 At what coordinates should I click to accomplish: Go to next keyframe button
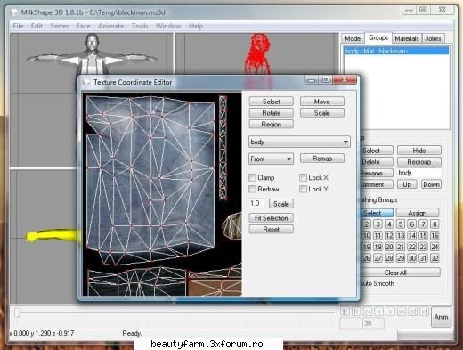(413, 312)
